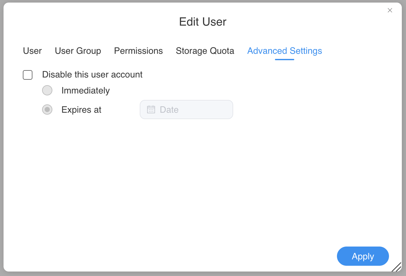Click the 'Date' placeholder text
The image size is (406, 276).
169,110
